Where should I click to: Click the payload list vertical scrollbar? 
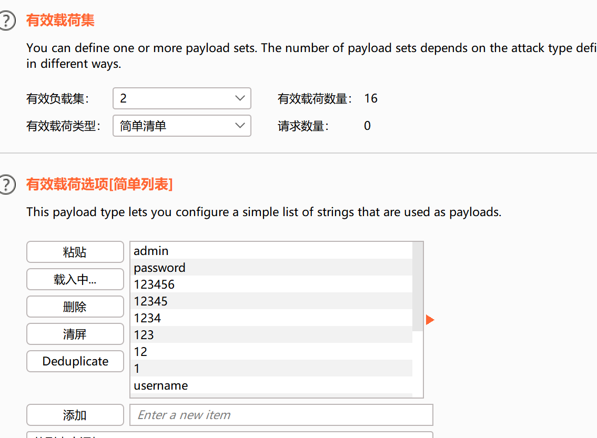(x=418, y=287)
